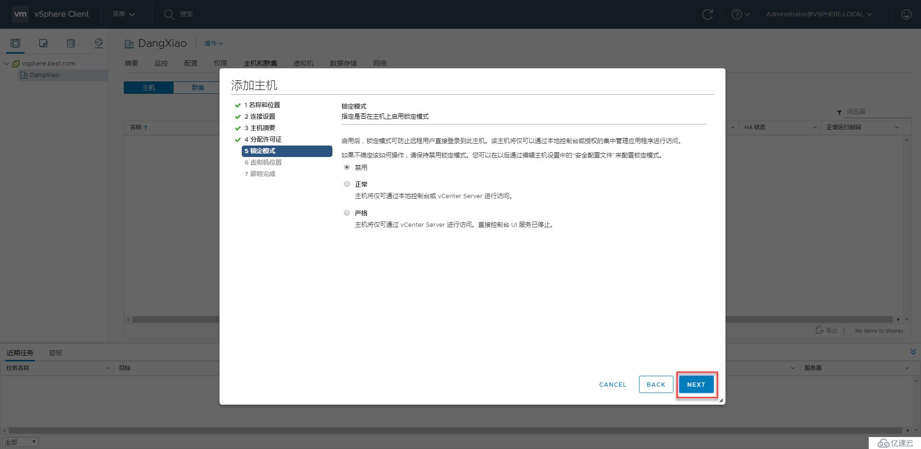Switch to the 监控 tab
The width and height of the screenshot is (921, 449).
click(161, 63)
